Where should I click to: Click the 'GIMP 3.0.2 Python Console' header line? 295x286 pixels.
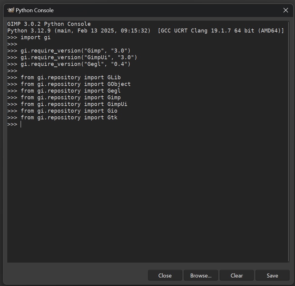(49, 24)
